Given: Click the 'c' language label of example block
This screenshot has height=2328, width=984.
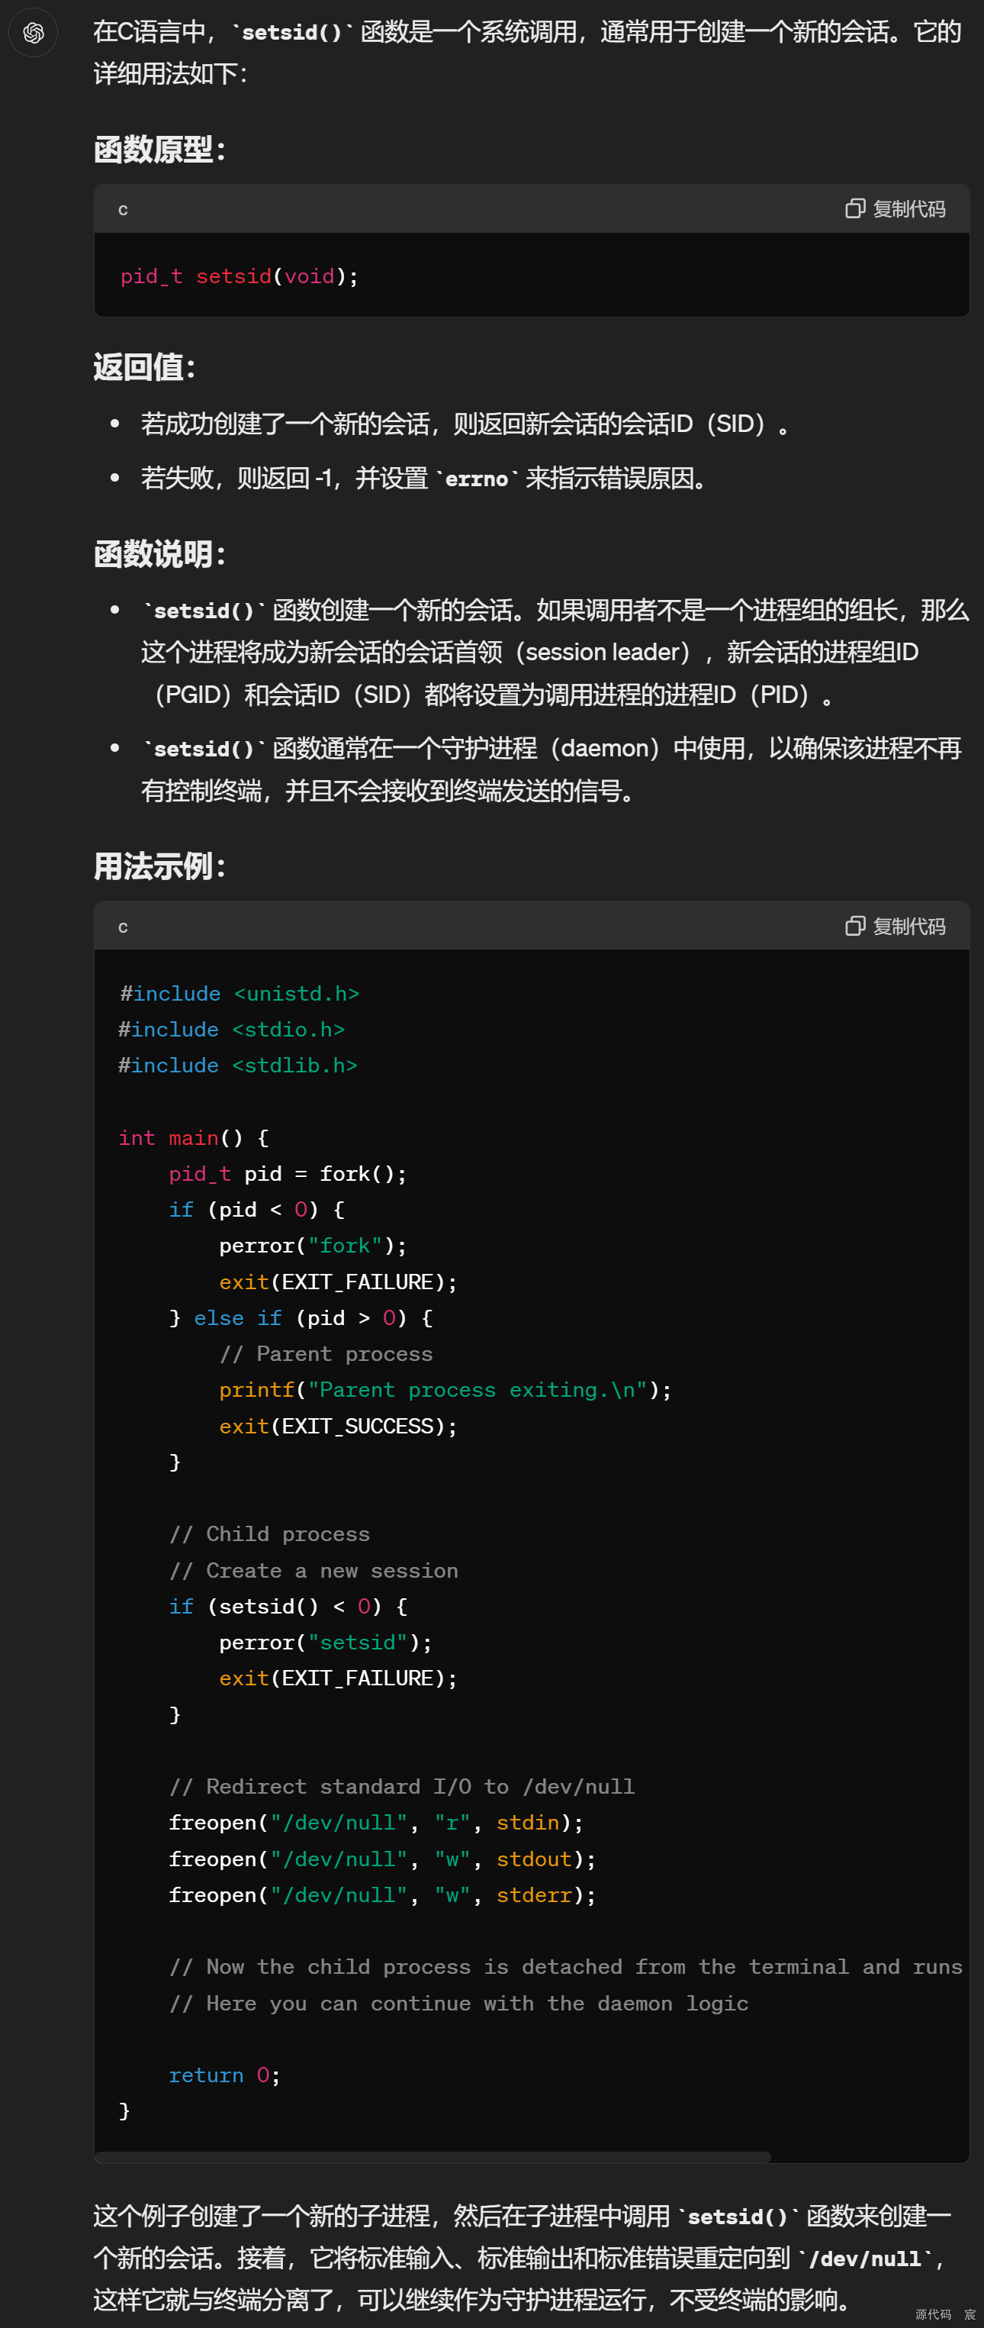Looking at the screenshot, I should 123,927.
